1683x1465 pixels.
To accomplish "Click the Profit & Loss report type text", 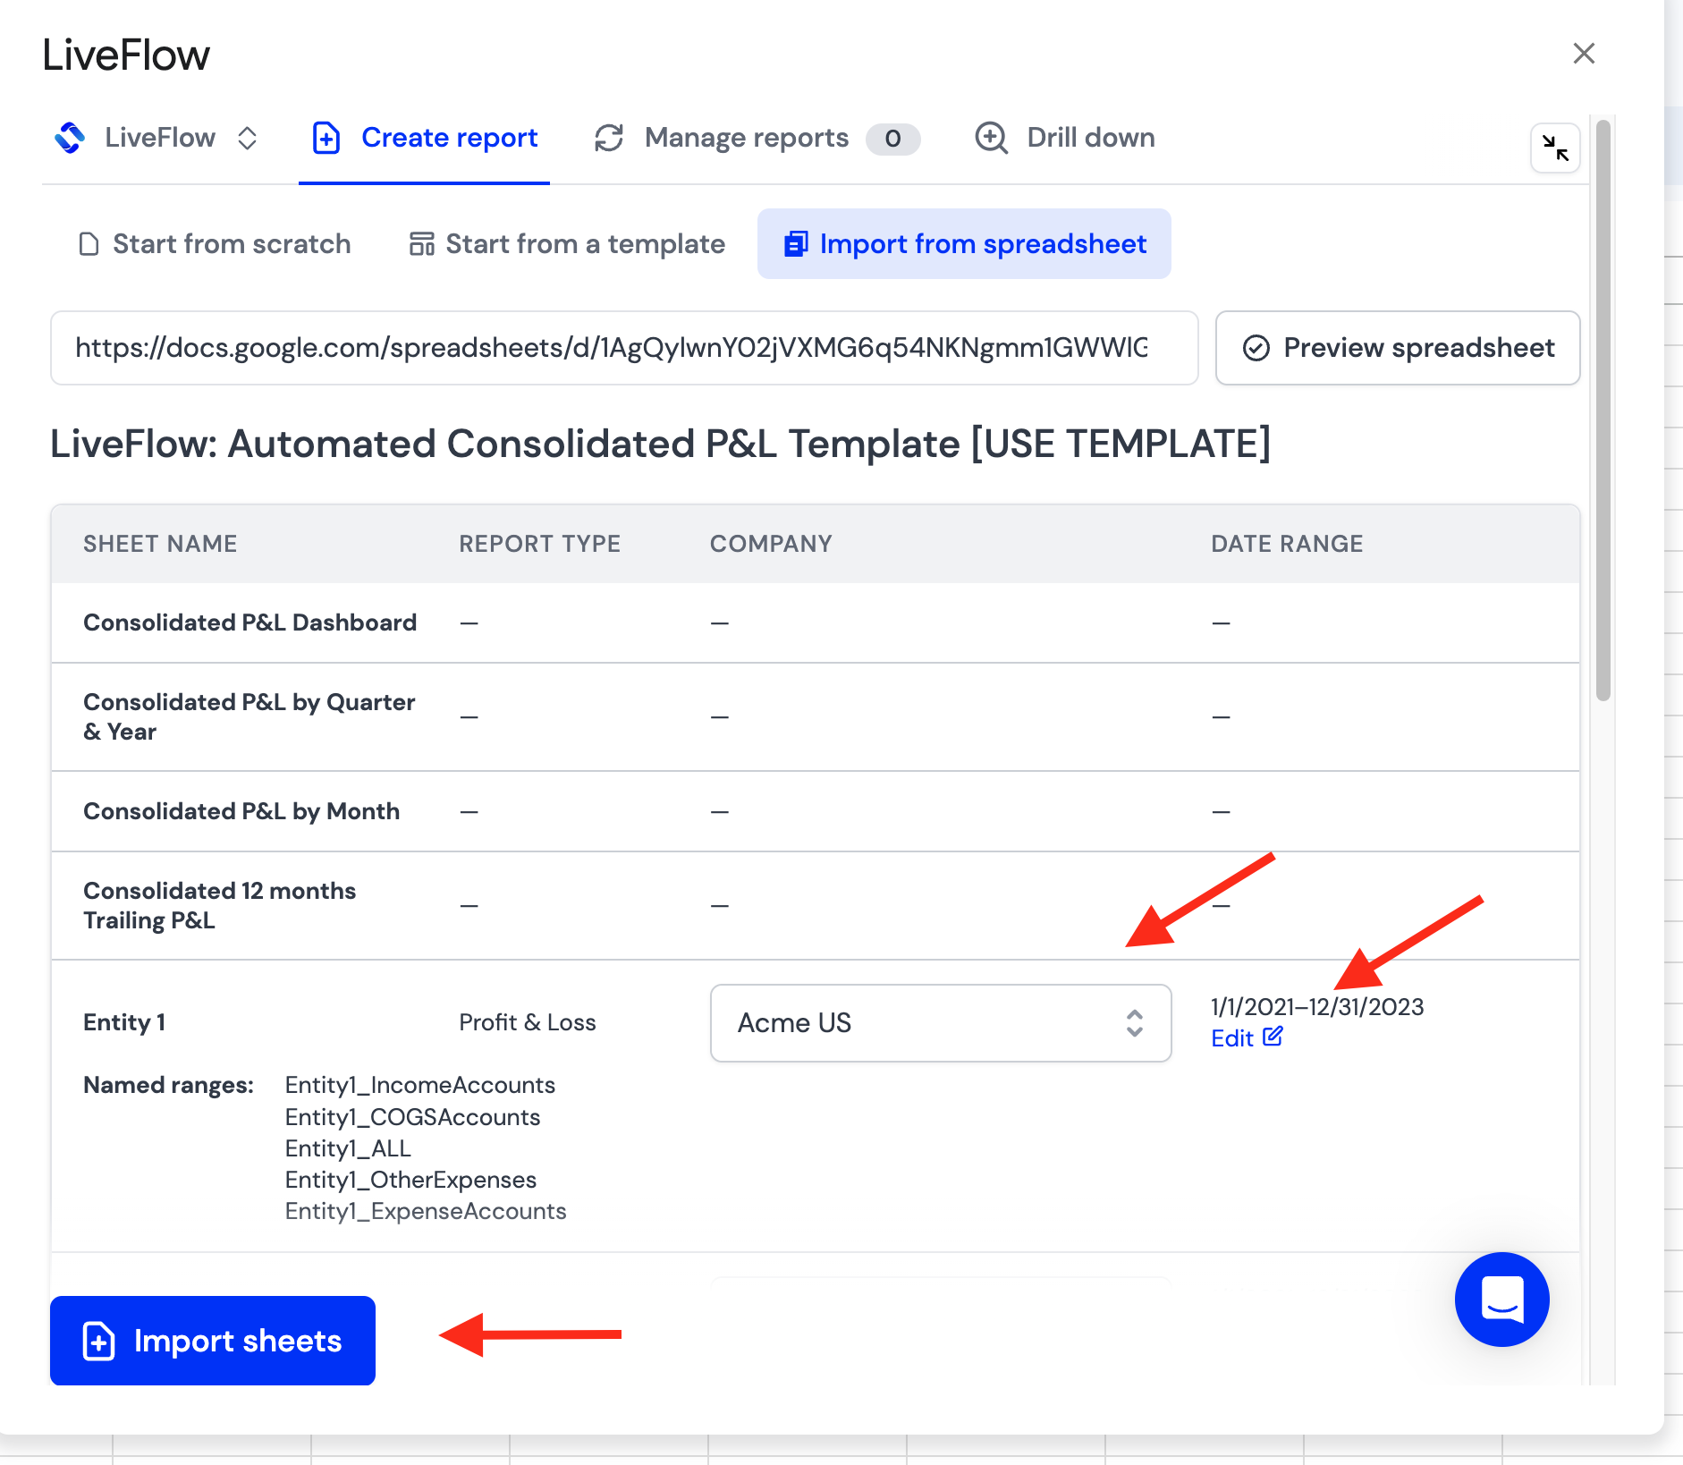I will 528,1022.
